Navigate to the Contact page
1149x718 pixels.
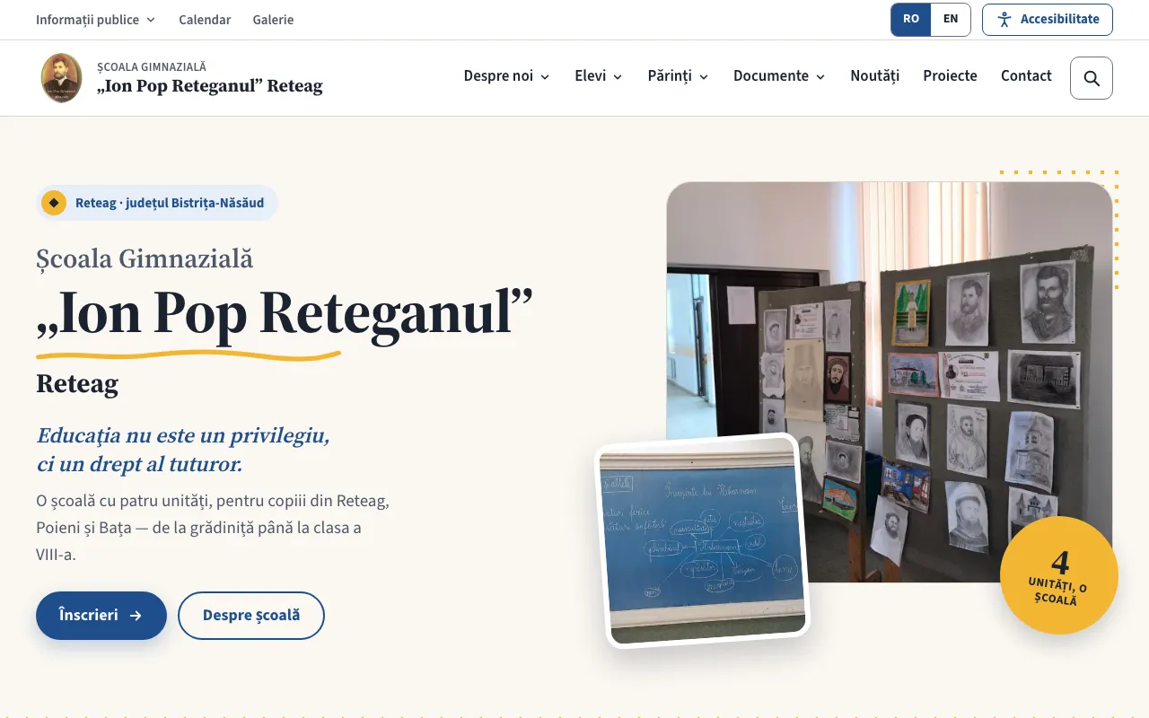tap(1026, 76)
